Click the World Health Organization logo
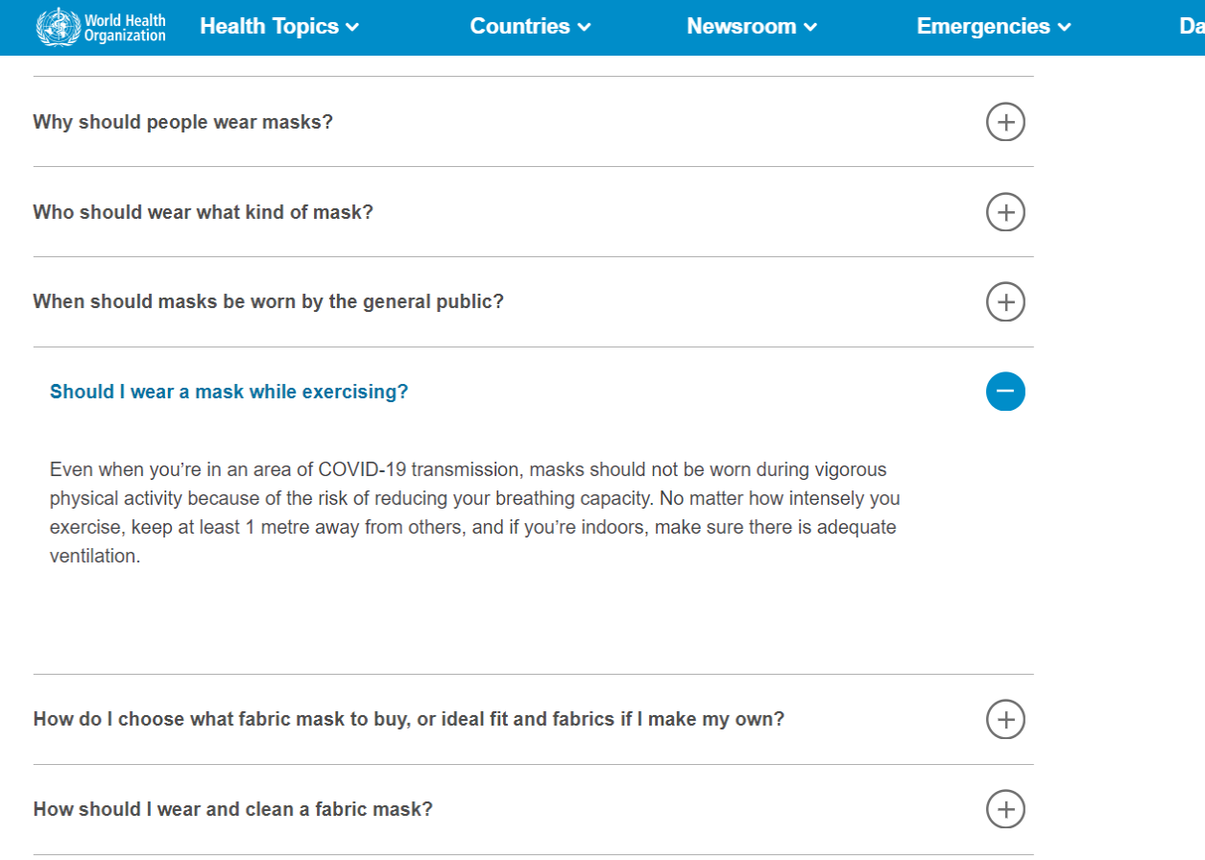 pyautogui.click(x=101, y=27)
